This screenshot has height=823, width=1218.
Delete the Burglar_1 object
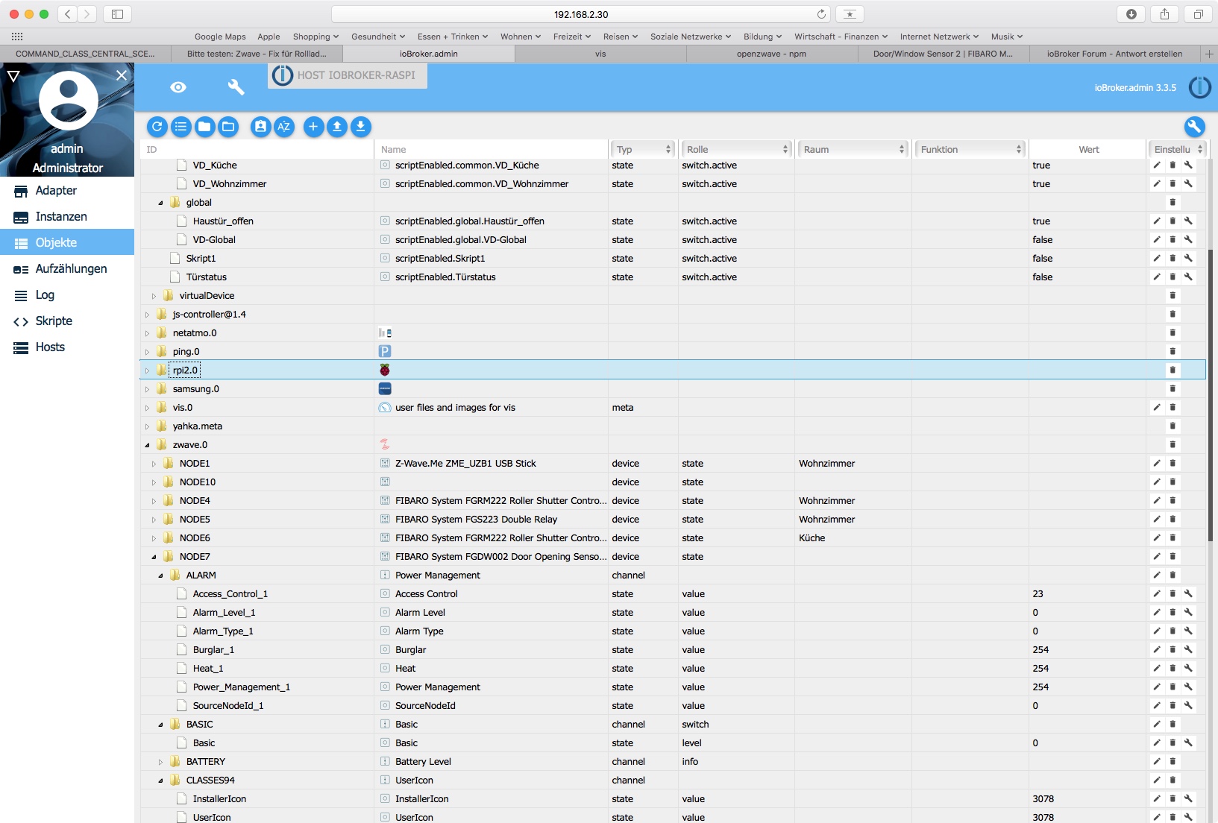pyautogui.click(x=1173, y=650)
